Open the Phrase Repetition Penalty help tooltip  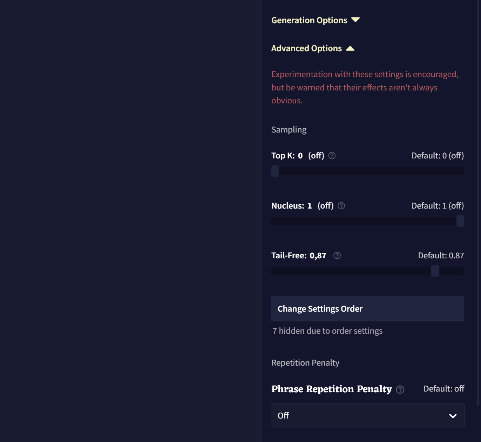(x=400, y=390)
